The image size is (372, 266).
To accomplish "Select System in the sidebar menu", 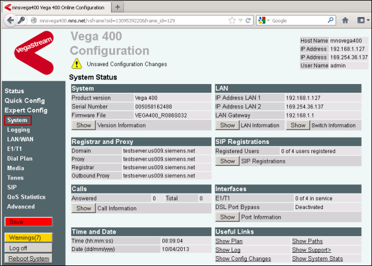I will [17, 120].
